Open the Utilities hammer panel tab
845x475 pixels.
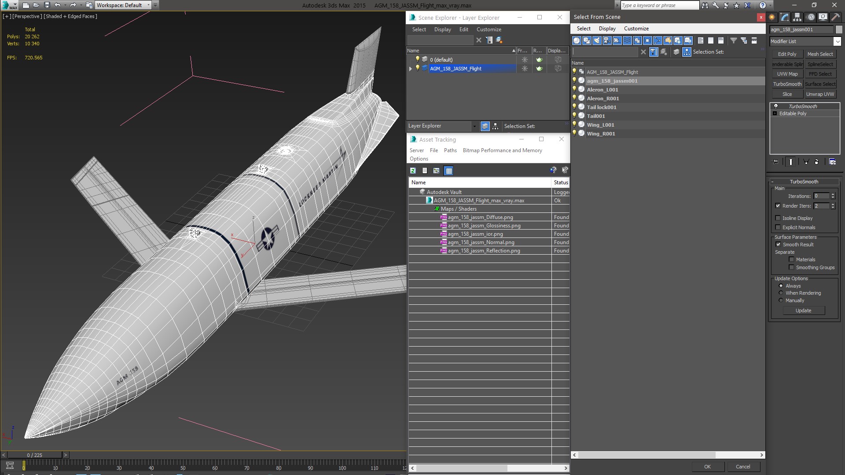click(x=835, y=17)
